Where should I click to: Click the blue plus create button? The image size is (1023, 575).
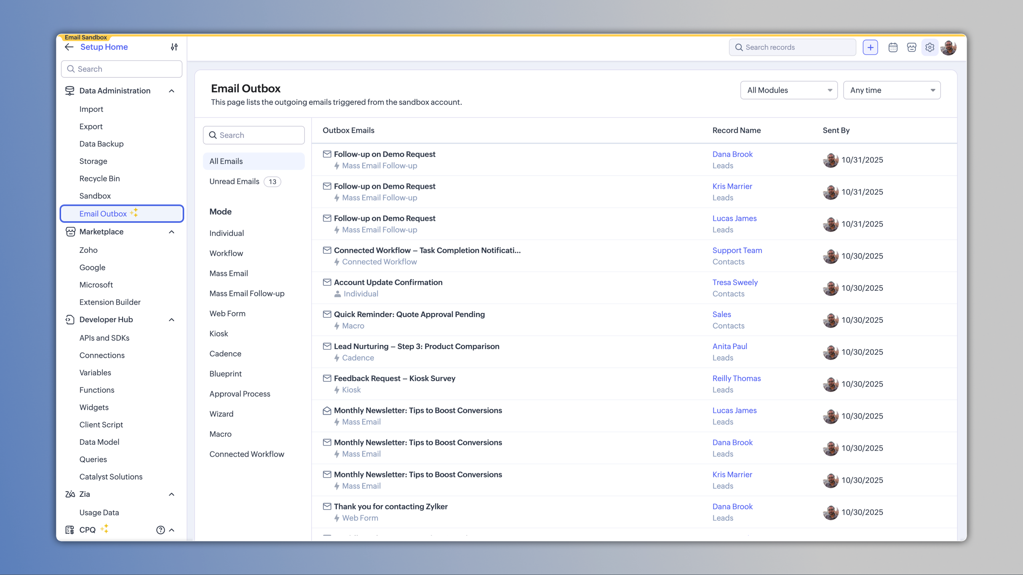pos(870,48)
